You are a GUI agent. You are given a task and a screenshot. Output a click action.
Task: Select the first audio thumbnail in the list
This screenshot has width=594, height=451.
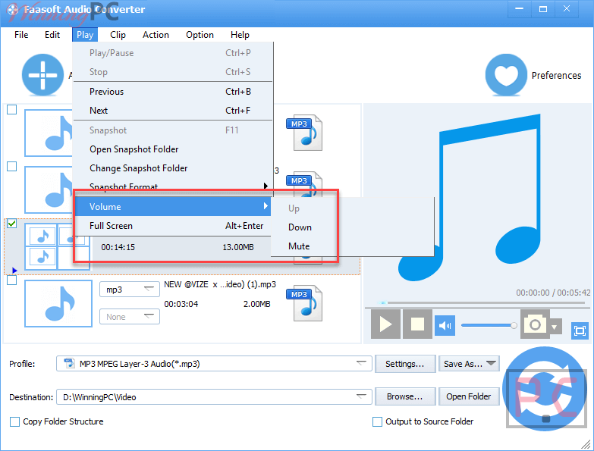pos(49,133)
